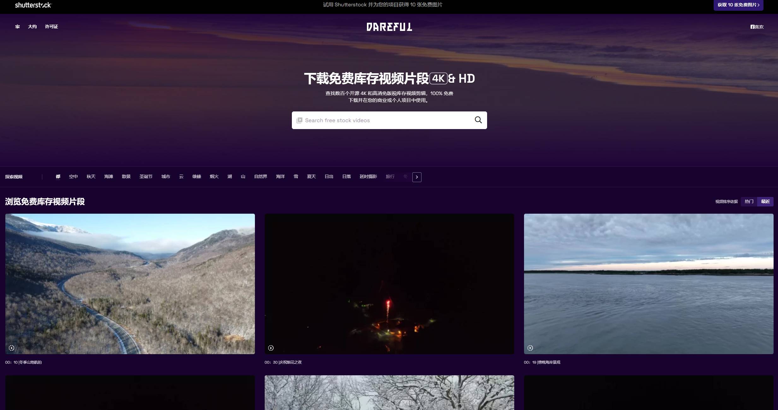The image size is (778, 410).
Task: Click the 浏览免费库存视频片段 heading
Action: click(45, 201)
